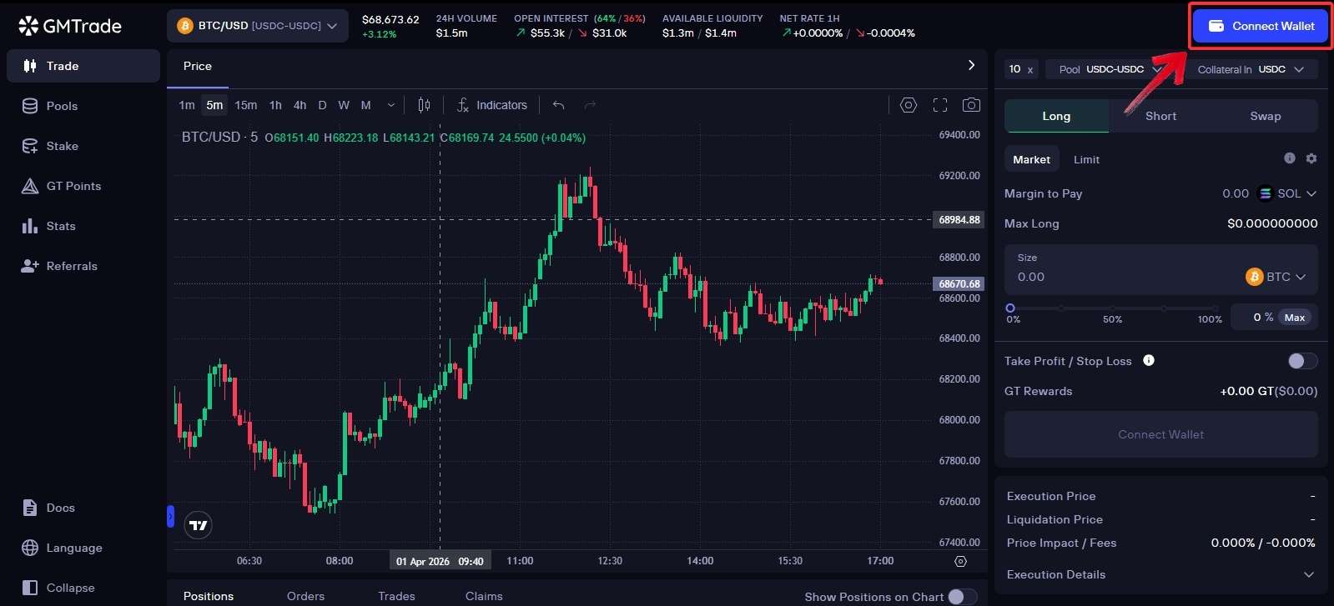The width and height of the screenshot is (1334, 606).
Task: Open the Indicators menu
Action: tap(492, 105)
